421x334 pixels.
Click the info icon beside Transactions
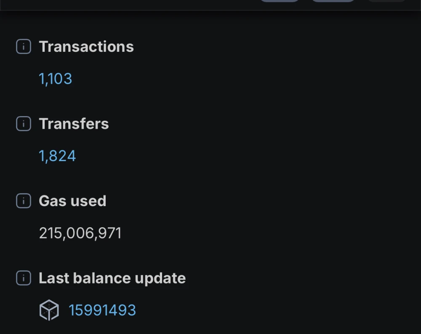click(x=24, y=47)
